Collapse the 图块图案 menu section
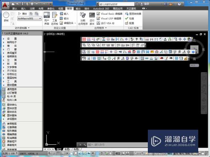Screen dimensions: 210x157 [x=12, y=85]
